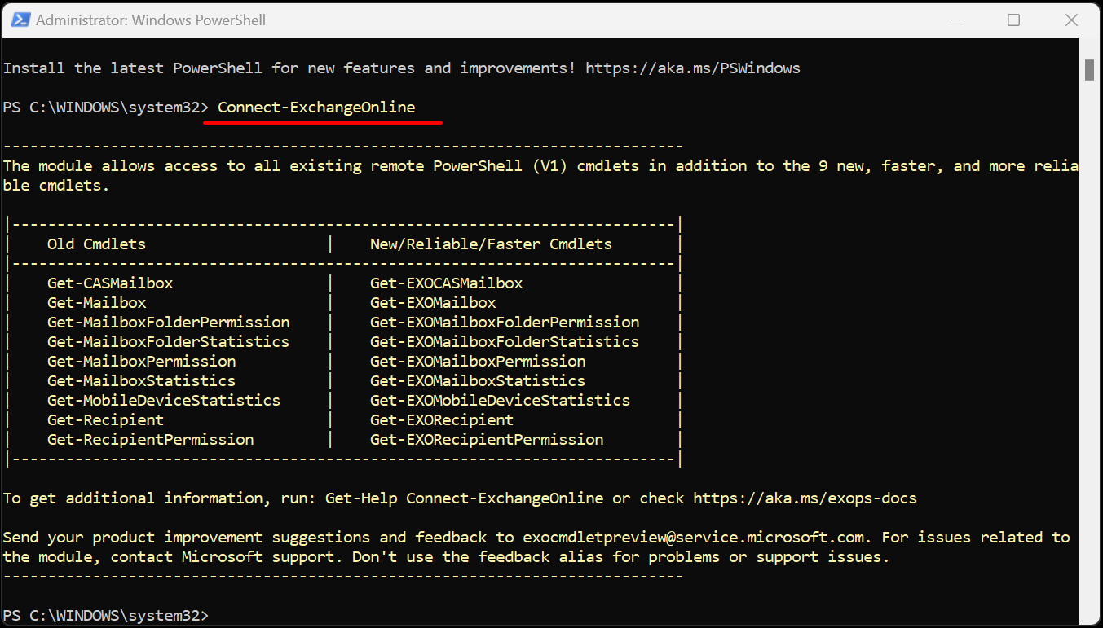Click the Get-EXORecipientPermission entry

[487, 440]
